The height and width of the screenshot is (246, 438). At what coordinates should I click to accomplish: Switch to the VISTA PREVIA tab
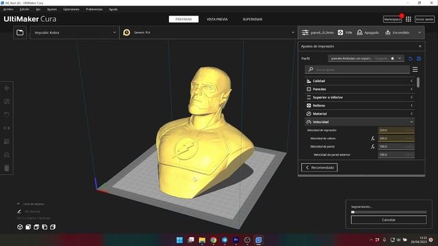click(217, 19)
